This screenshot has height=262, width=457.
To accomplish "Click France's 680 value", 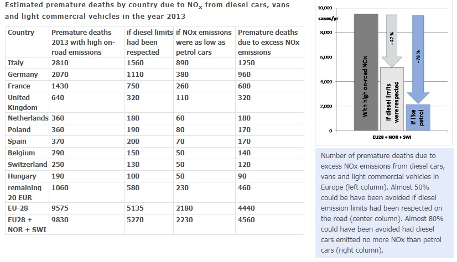I will [x=244, y=86].
